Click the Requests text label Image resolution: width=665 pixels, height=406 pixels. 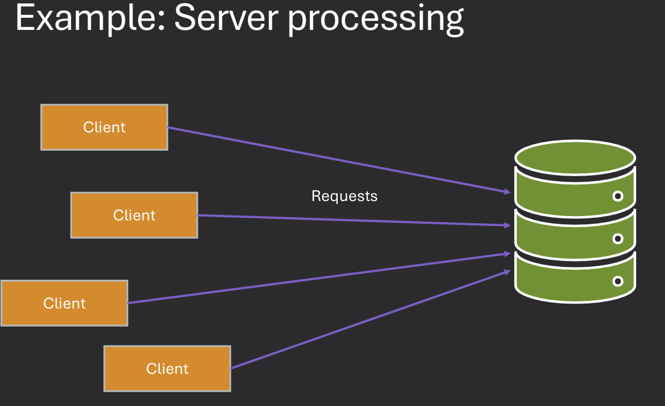[344, 196]
